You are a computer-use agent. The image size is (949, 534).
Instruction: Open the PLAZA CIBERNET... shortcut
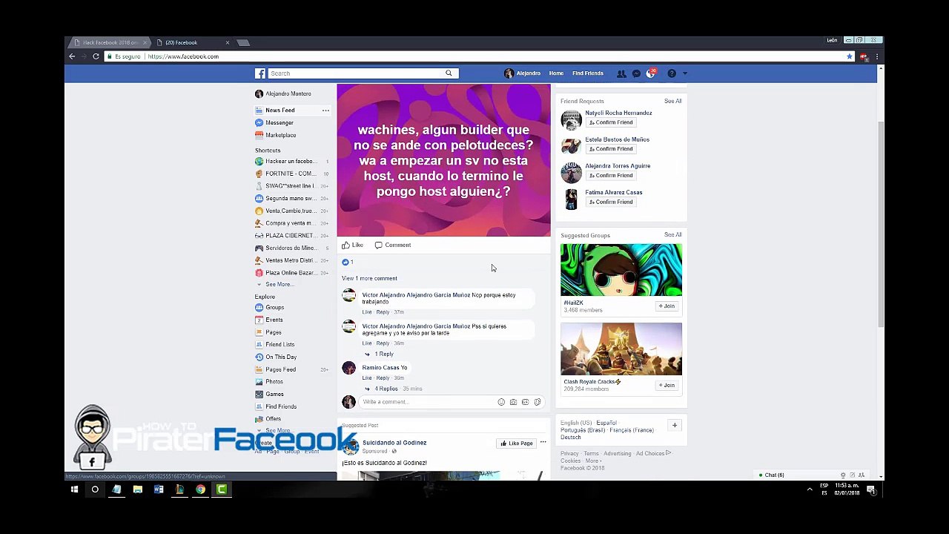coord(291,236)
